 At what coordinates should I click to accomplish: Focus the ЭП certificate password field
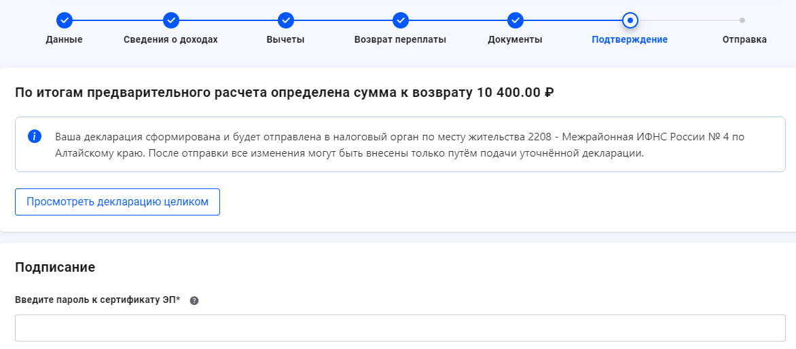coord(400,328)
